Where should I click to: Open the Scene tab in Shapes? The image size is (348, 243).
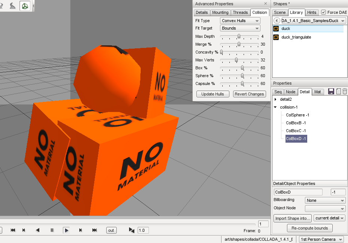coord(280,12)
